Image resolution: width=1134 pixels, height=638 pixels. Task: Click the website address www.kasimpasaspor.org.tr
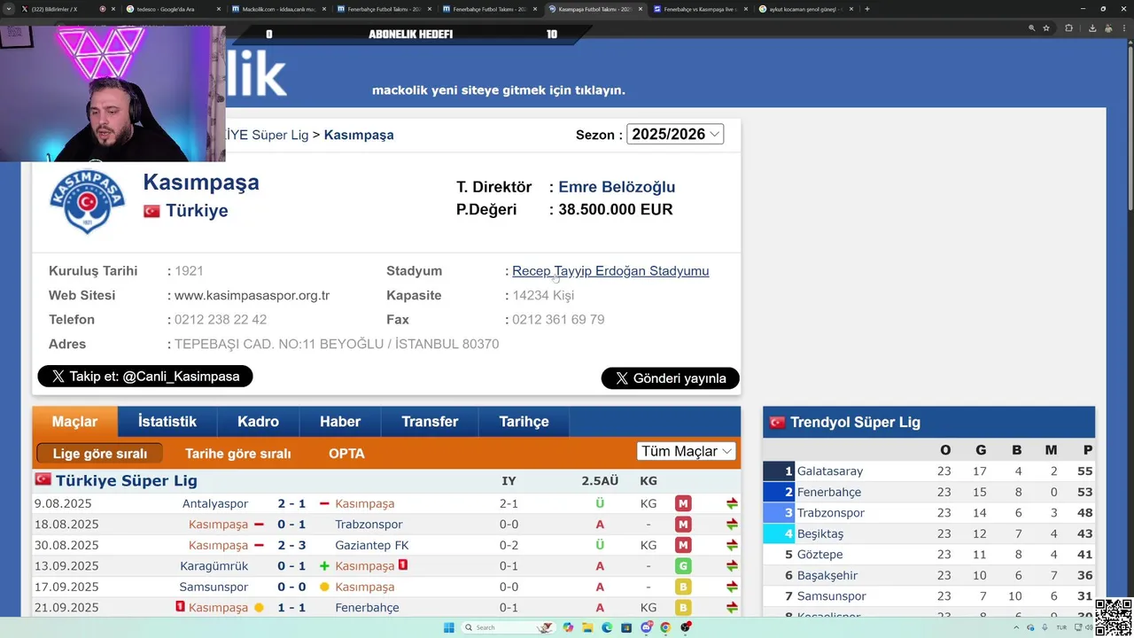(252, 295)
